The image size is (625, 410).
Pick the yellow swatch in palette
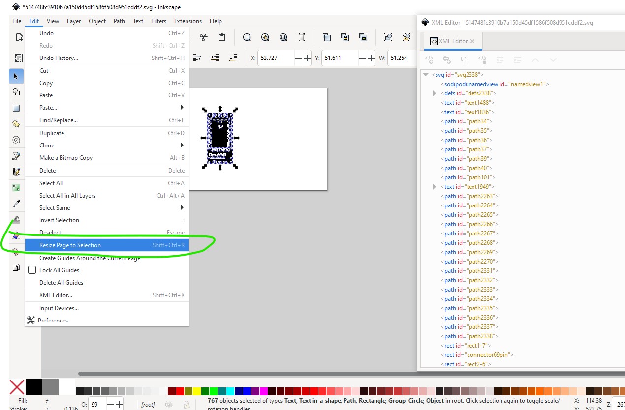point(197,391)
